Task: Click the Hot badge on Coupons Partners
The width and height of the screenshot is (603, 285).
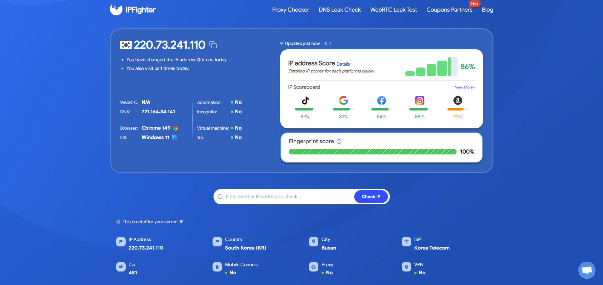Action: point(475,4)
